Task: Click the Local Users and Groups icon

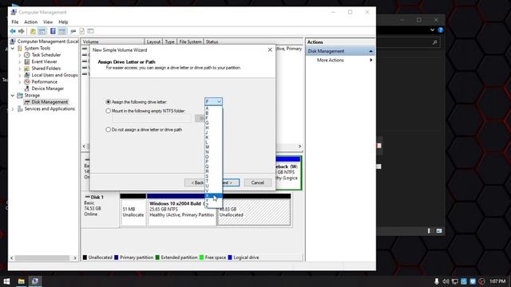Action: click(x=27, y=75)
